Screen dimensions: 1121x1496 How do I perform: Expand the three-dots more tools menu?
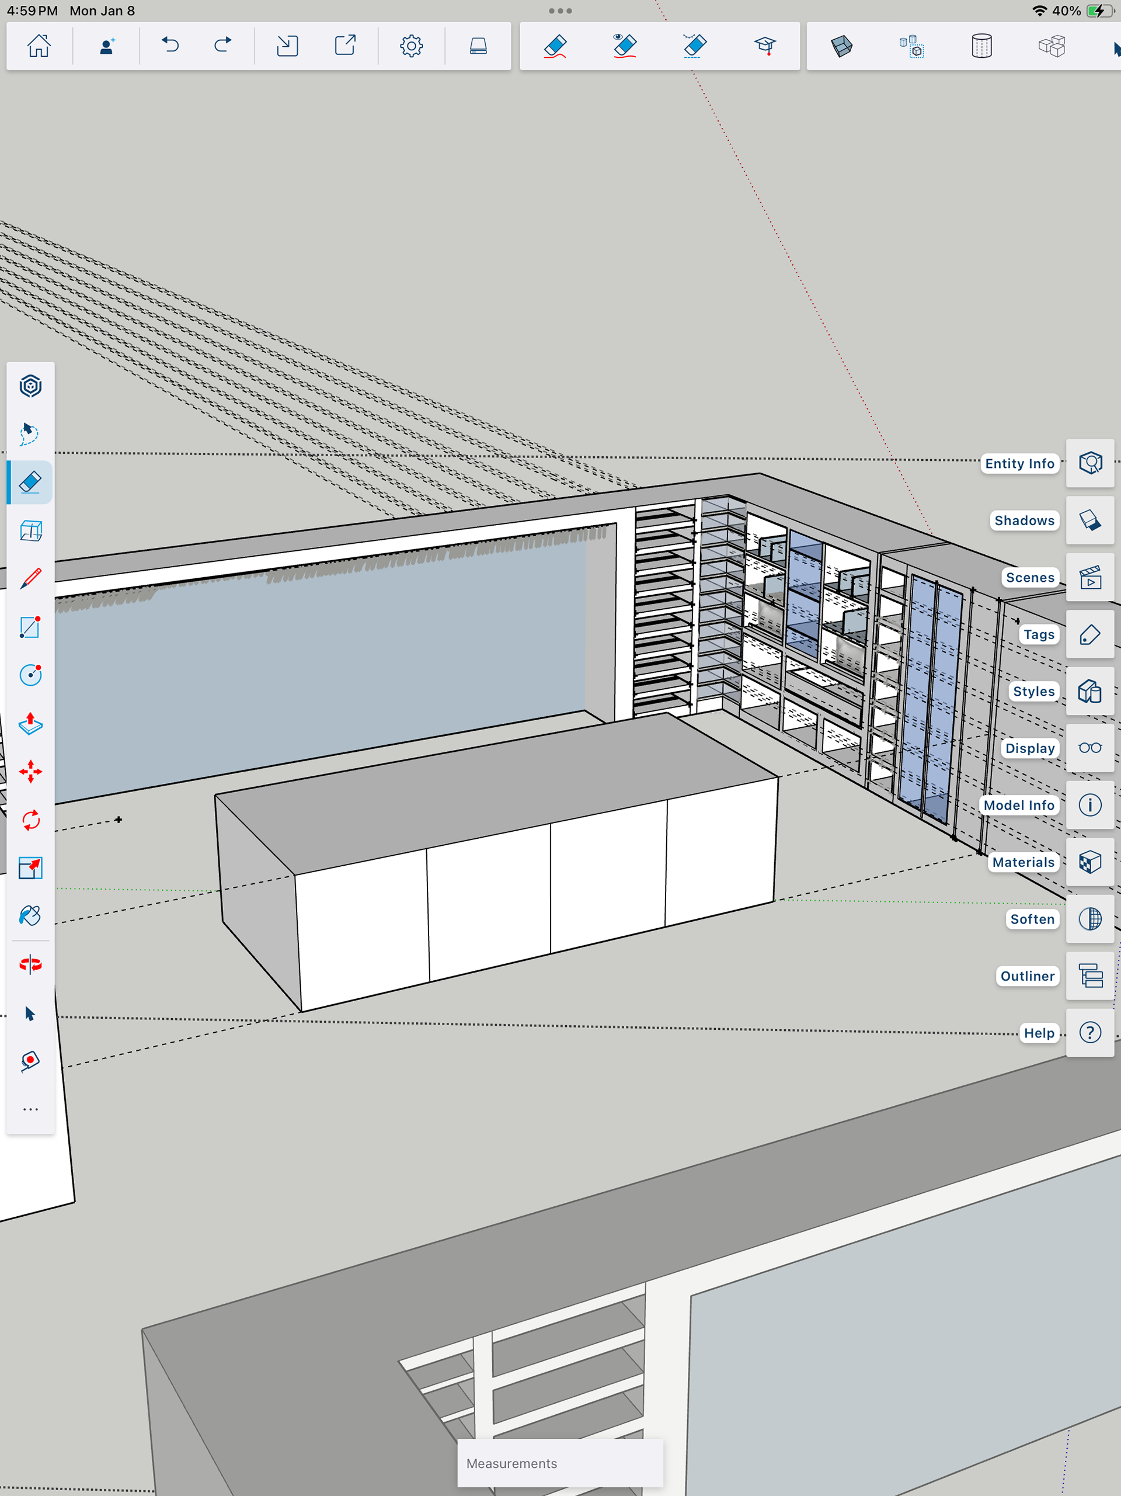click(30, 1110)
